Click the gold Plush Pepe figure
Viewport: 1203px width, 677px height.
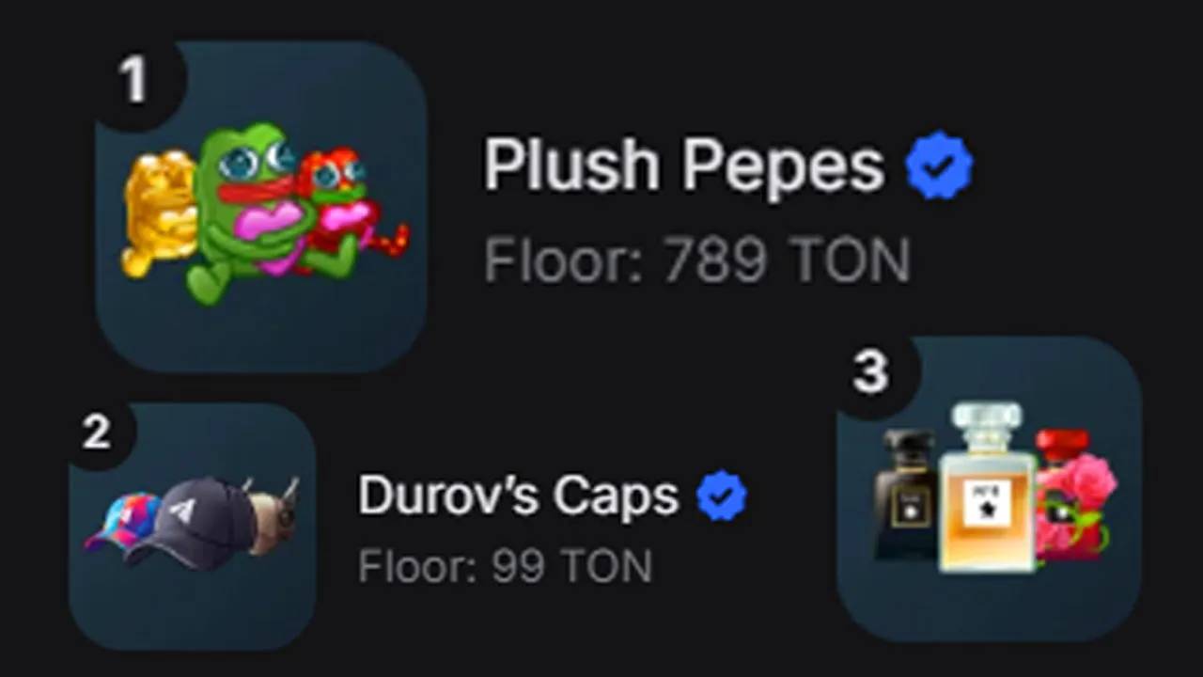tap(158, 214)
